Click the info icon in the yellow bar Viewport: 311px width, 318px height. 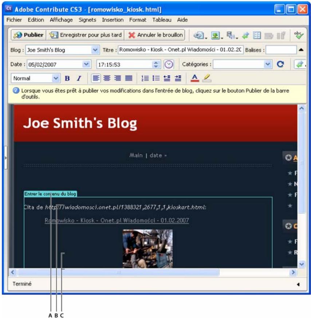pos(16,91)
